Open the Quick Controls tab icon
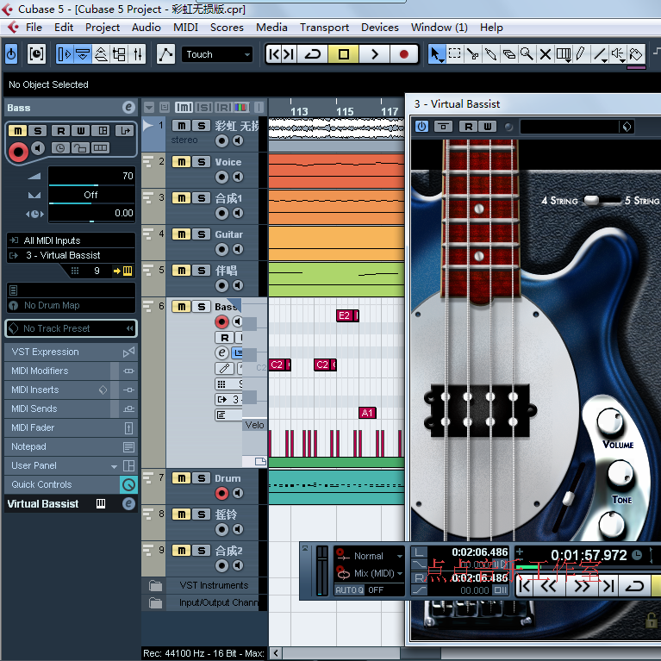This screenshot has width=661, height=661. coord(128,485)
